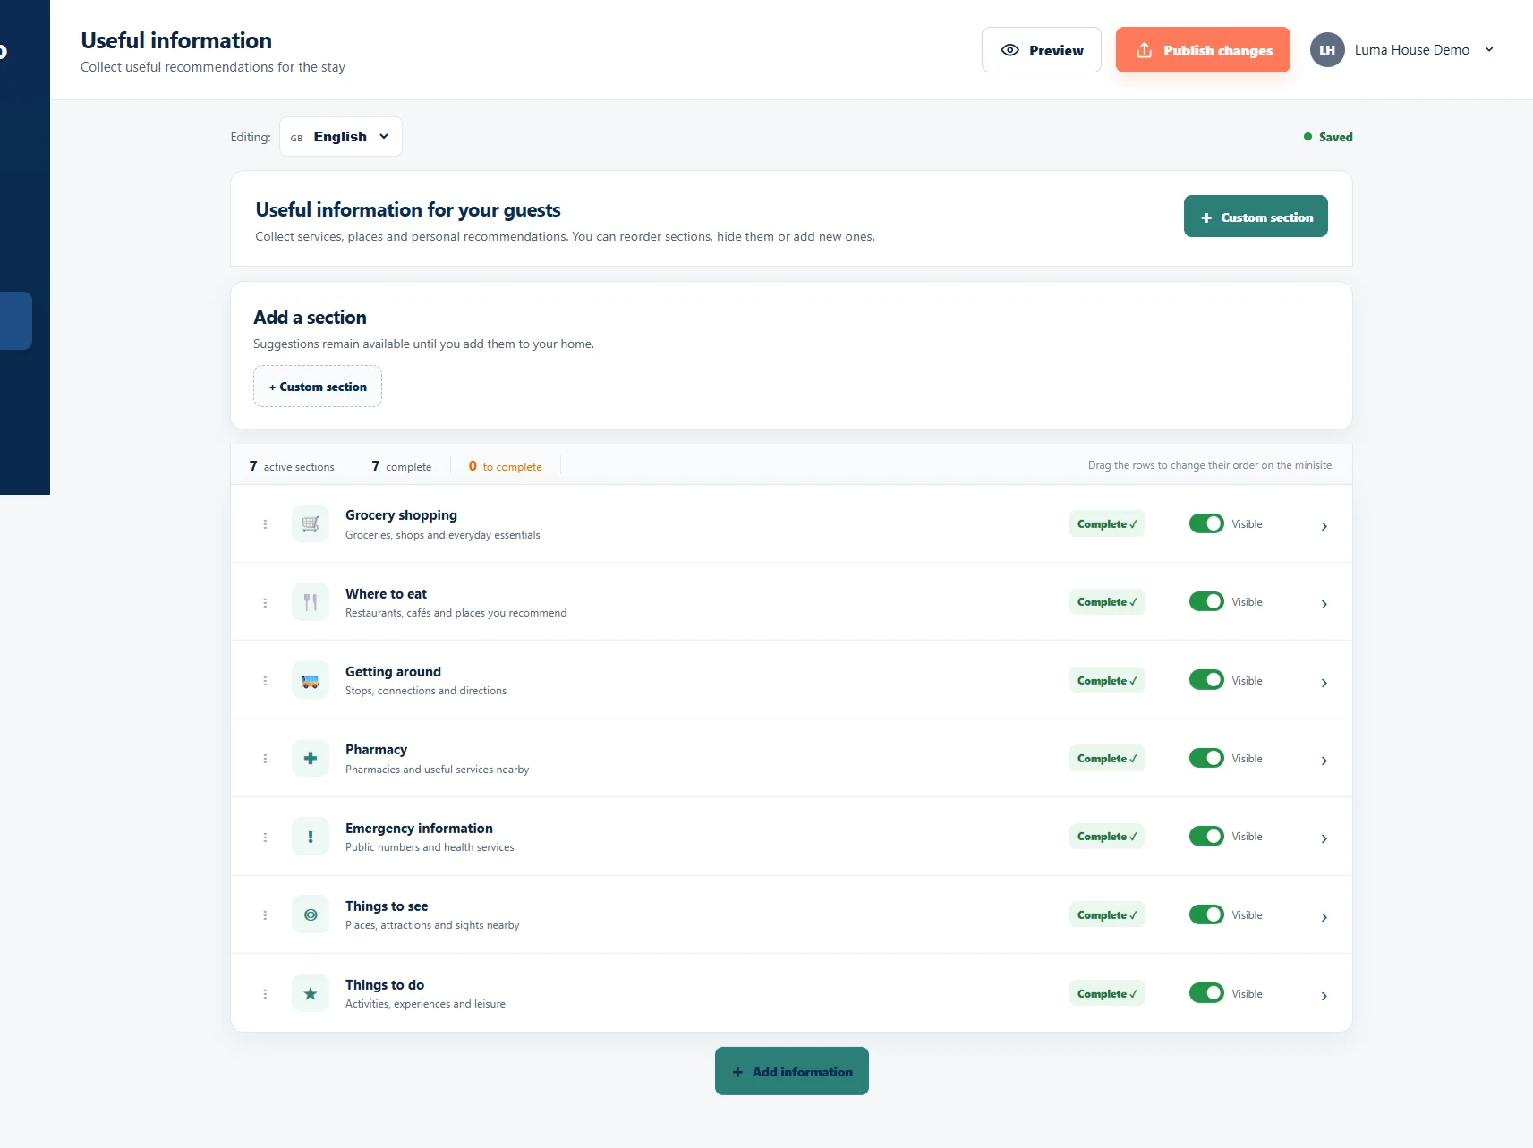1533x1148 pixels.
Task: Toggle visibility of Things to do section
Action: click(x=1206, y=993)
